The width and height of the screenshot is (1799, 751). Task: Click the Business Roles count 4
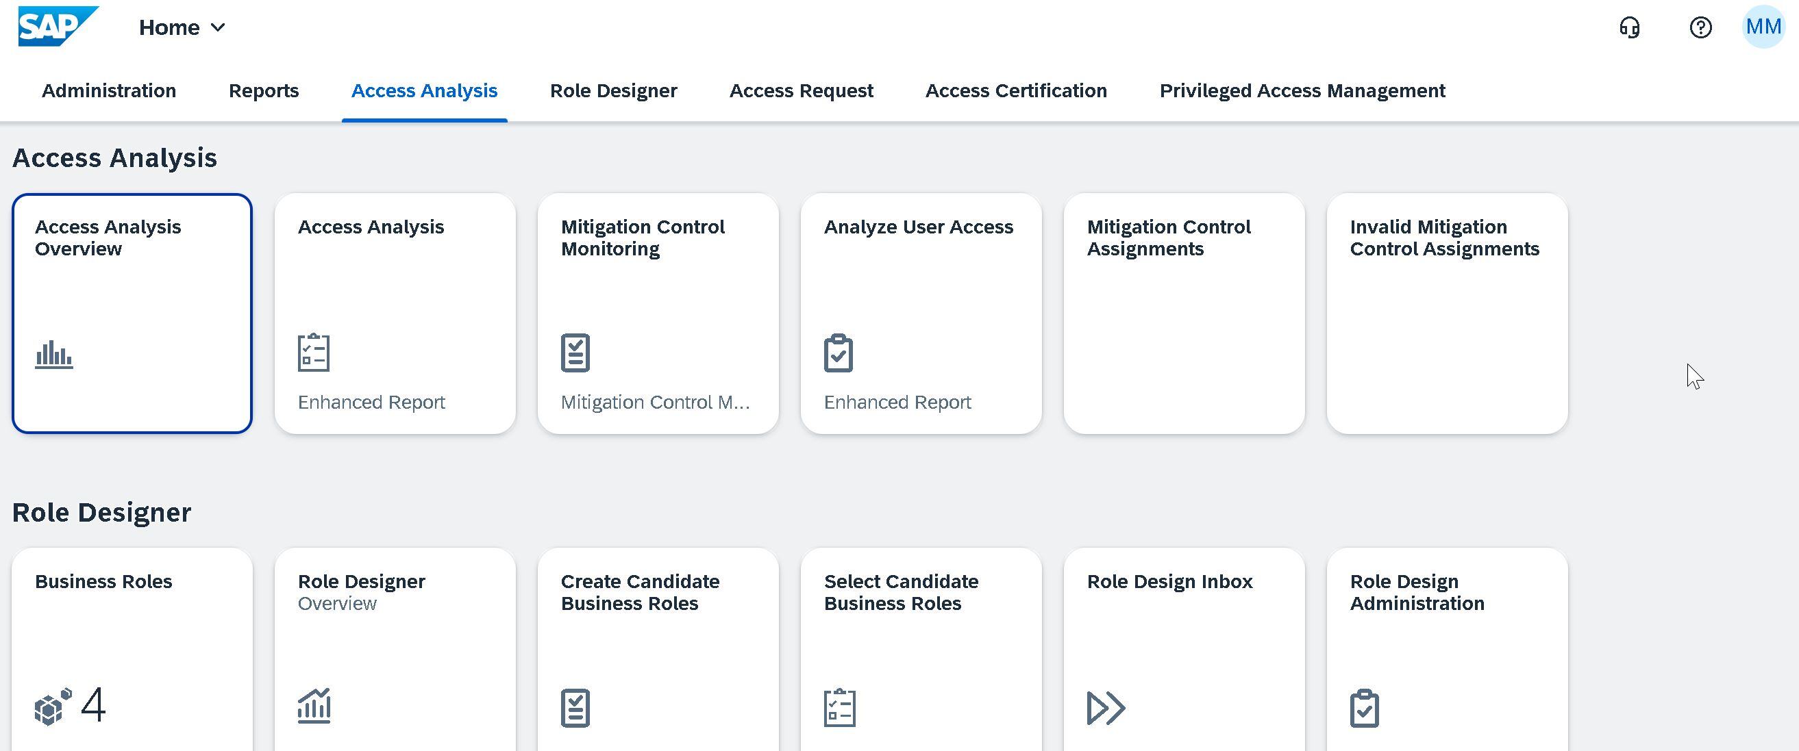(94, 705)
